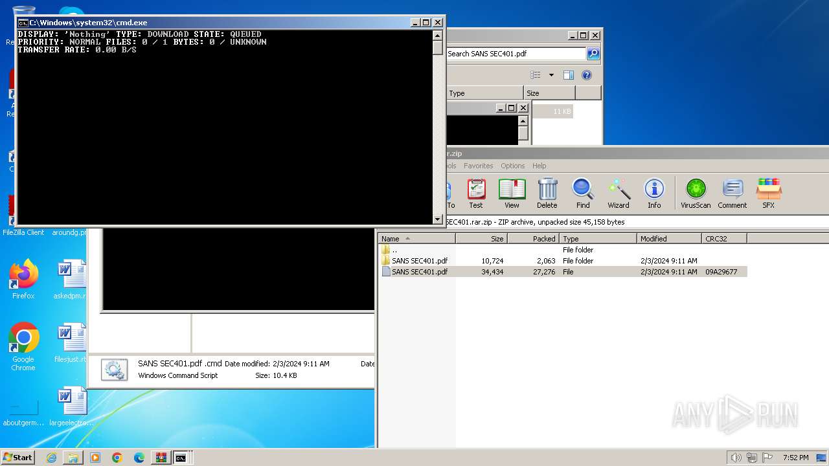The image size is (829, 466).
Task: Click the 7:52 PM system clock
Action: pos(795,458)
